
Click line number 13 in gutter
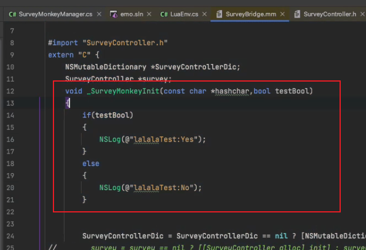point(10,103)
